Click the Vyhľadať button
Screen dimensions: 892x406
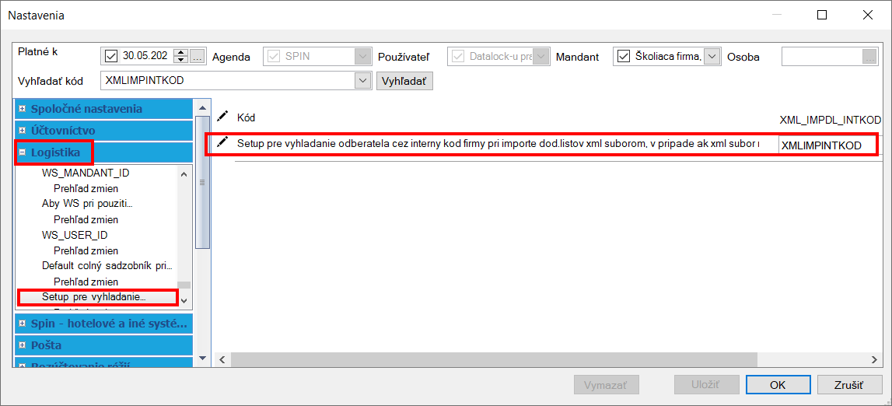pos(404,81)
